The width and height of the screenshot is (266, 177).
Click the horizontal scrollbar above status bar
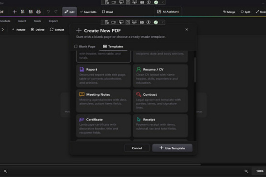coord(100,164)
